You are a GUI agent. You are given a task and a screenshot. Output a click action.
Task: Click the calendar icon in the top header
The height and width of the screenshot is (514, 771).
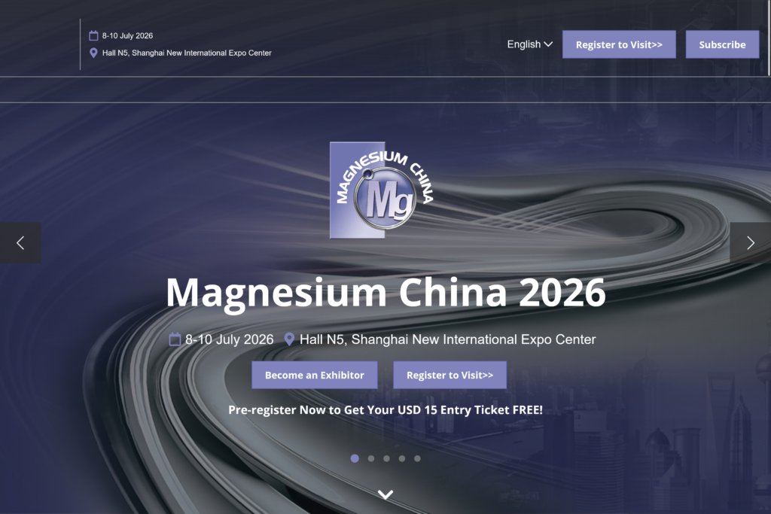pos(93,35)
